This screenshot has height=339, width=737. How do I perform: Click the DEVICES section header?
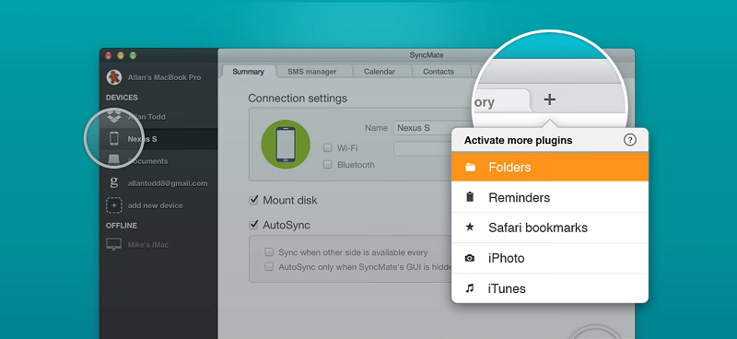coord(122,98)
